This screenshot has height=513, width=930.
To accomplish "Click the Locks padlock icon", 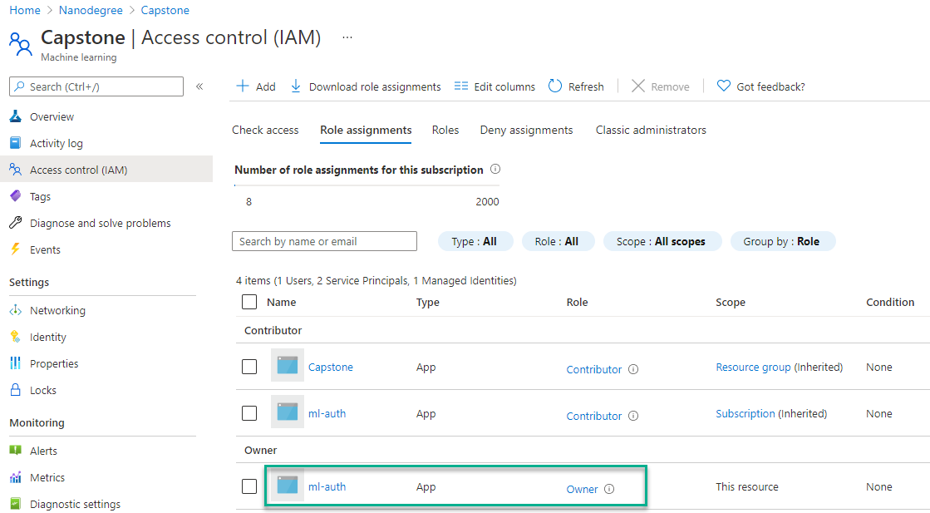I will 16,390.
